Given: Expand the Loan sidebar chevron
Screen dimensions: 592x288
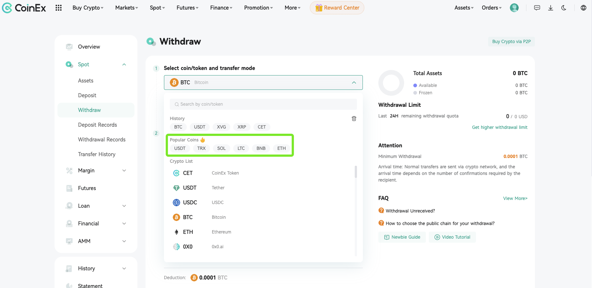Looking at the screenshot, I should pyautogui.click(x=124, y=206).
